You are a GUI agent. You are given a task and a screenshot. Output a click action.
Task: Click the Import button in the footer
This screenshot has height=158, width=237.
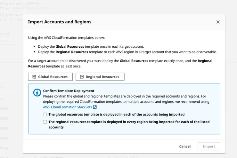tap(209, 146)
